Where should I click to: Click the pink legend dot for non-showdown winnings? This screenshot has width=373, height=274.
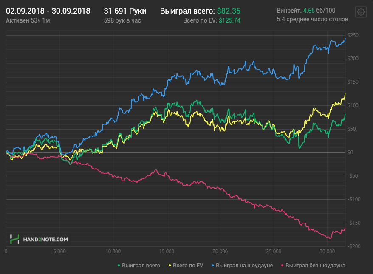tap(282, 266)
